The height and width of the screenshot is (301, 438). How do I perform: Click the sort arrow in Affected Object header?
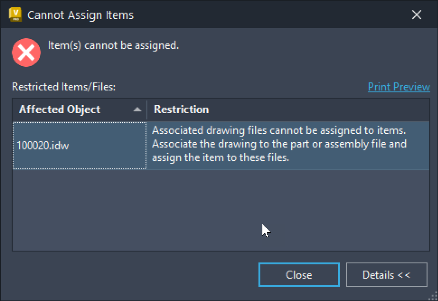coord(137,110)
